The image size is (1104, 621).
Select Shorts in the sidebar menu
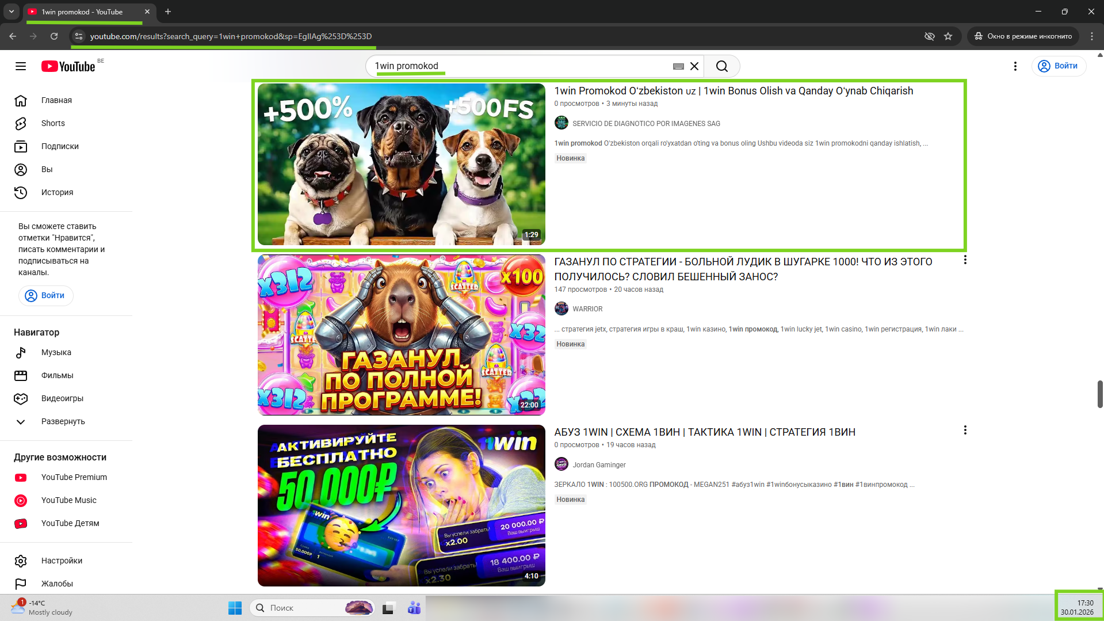(66, 123)
